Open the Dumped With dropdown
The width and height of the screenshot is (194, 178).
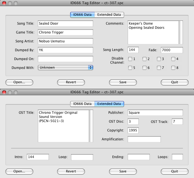[x=65, y=68]
